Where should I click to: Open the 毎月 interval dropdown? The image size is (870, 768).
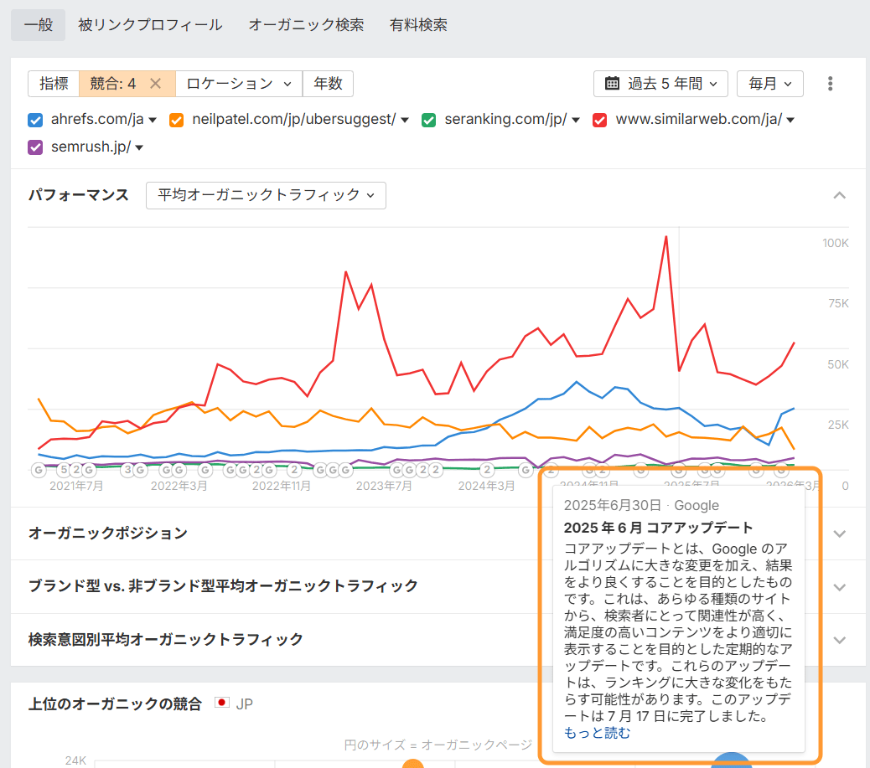coord(769,84)
